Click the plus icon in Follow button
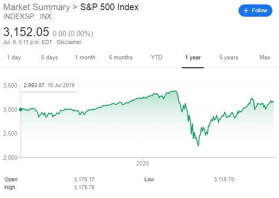This screenshot has height=198, width=279. pyautogui.click(x=246, y=11)
